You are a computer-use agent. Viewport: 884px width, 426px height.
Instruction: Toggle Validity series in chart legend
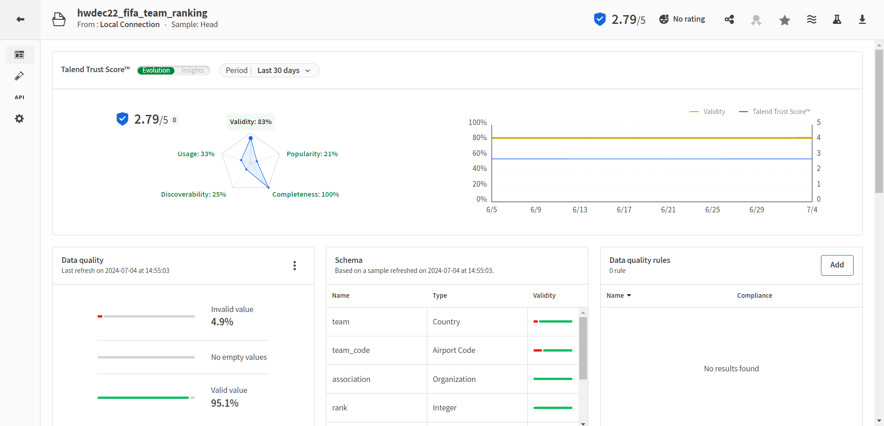coord(707,112)
